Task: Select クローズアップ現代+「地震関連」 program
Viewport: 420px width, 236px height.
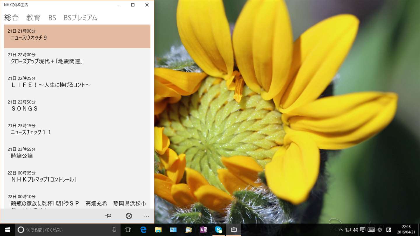Action: click(x=77, y=60)
